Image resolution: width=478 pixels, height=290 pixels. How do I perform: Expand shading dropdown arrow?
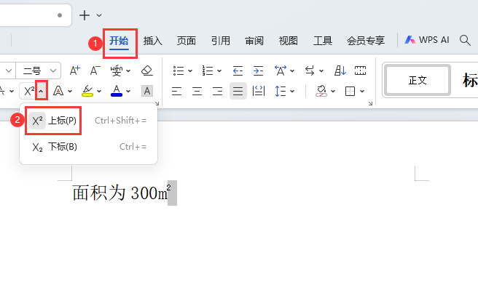tap(333, 91)
